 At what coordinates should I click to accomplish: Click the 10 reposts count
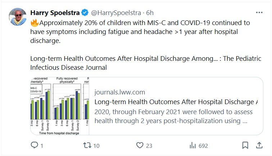coord(96,146)
